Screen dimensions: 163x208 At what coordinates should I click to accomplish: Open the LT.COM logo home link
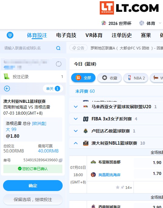pyautogui.click(x=129, y=8)
